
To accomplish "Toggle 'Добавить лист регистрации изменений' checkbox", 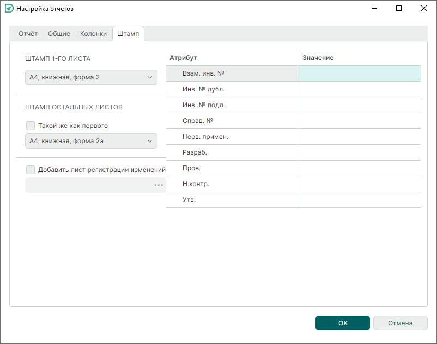I will click(x=31, y=170).
